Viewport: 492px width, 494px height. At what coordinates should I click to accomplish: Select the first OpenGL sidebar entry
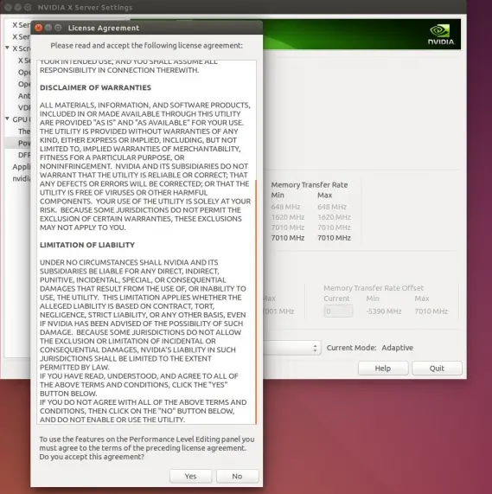tap(24, 72)
